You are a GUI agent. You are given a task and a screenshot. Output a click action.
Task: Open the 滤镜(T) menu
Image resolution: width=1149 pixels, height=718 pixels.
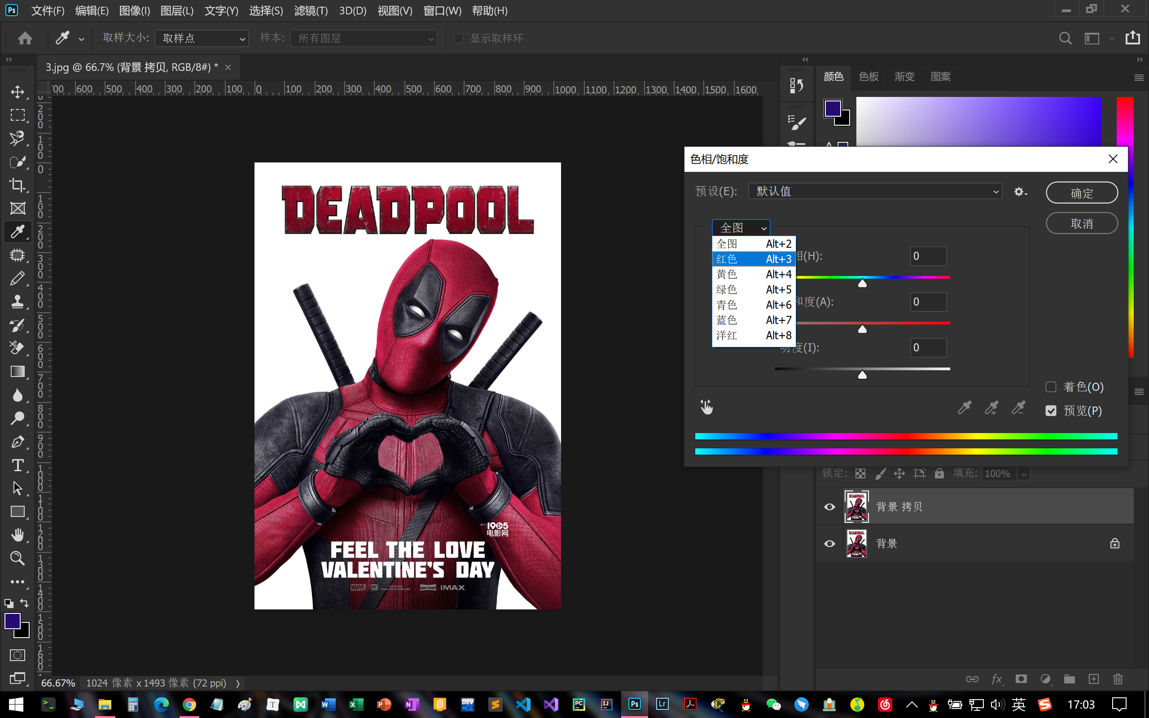[x=311, y=10]
